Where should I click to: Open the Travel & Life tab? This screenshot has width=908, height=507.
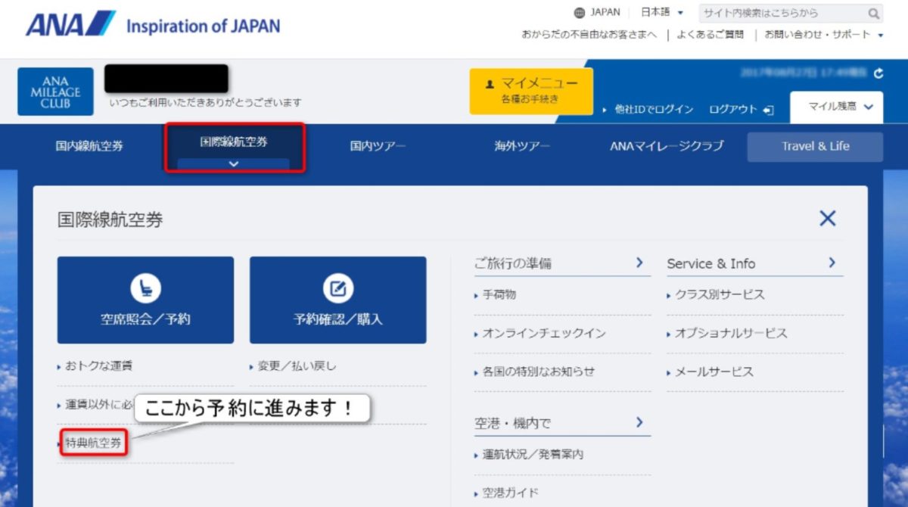[815, 147]
